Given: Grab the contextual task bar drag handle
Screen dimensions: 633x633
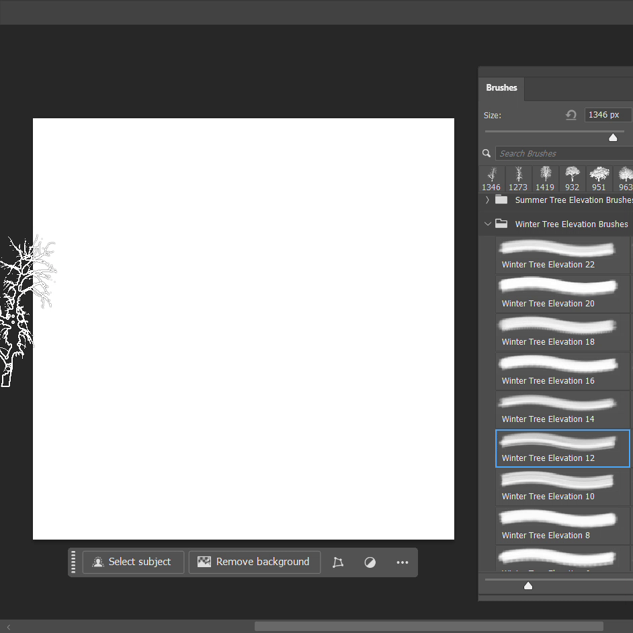Looking at the screenshot, I should coord(73,562).
